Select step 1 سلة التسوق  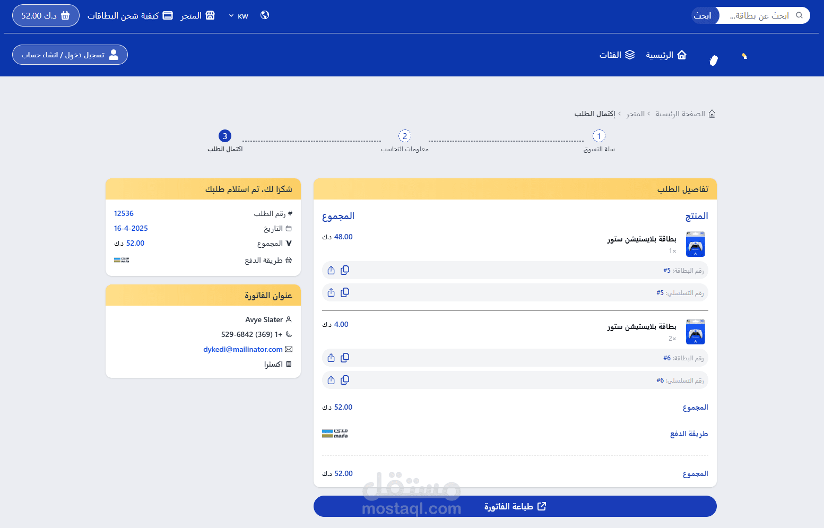(x=599, y=141)
